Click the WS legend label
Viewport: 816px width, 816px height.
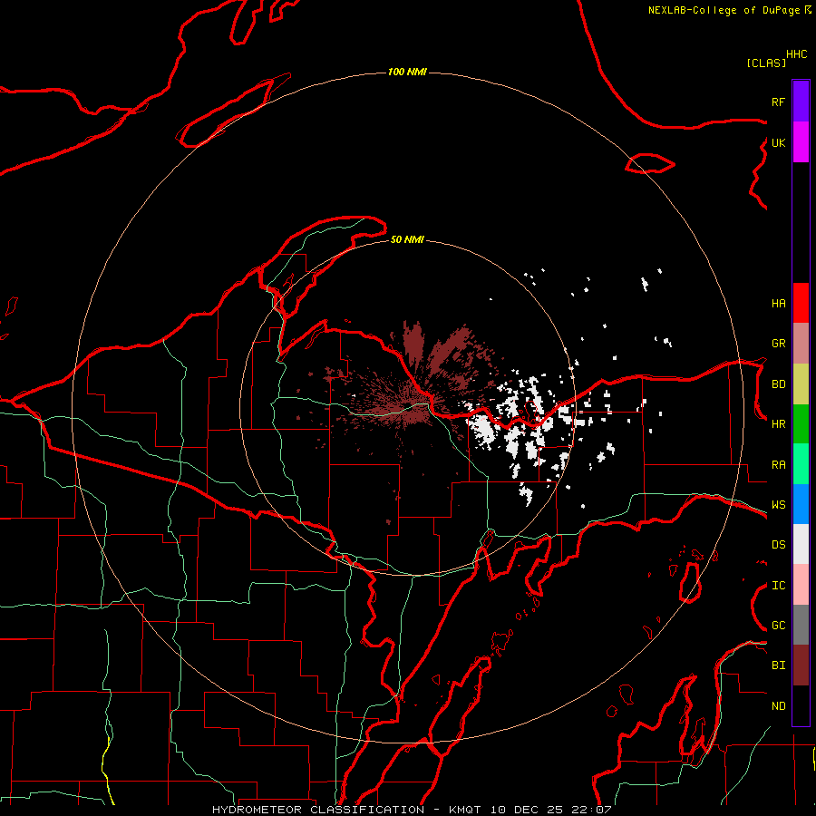[x=778, y=504]
